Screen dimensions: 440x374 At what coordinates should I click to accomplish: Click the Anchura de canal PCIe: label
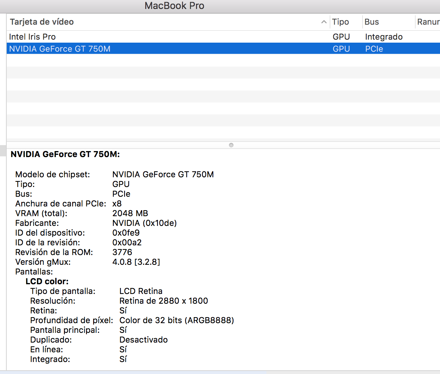tap(61, 204)
